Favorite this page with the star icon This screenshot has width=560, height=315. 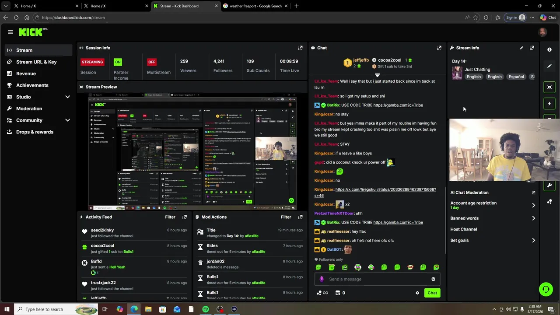click(x=476, y=17)
